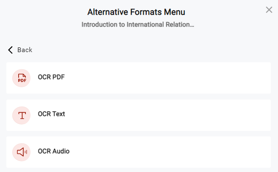Go back using the Back text

25,50
